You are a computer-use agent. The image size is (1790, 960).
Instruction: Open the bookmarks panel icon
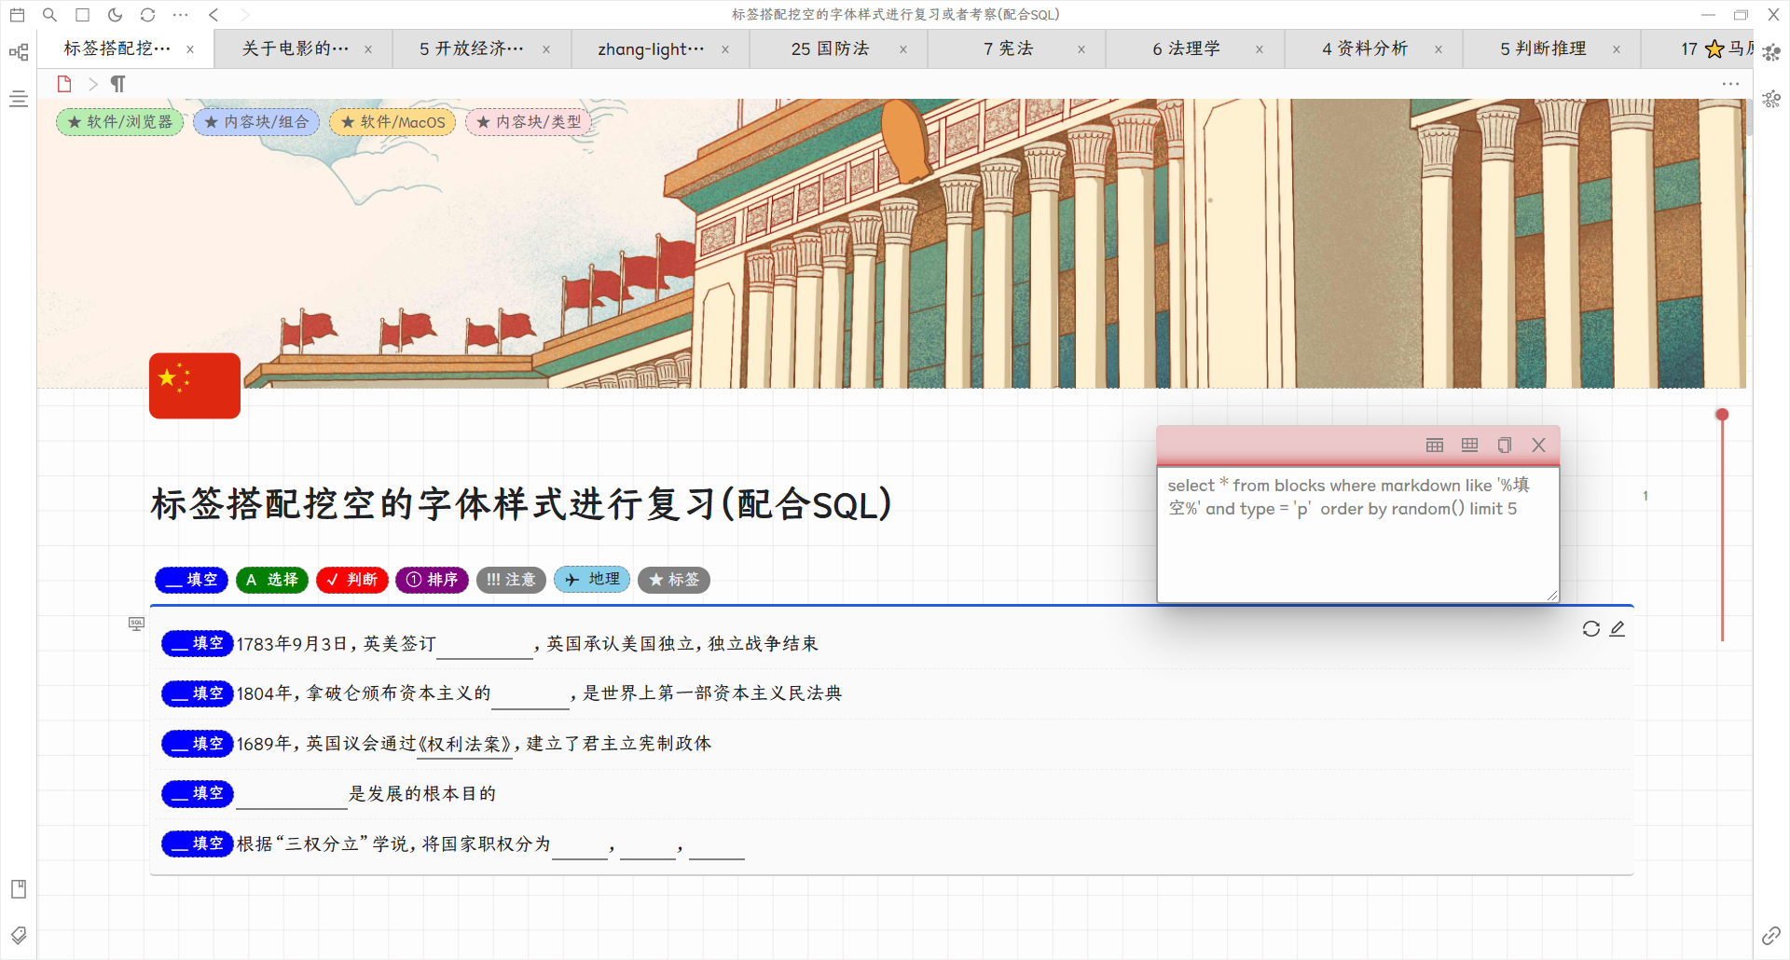(18, 889)
